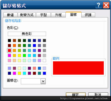Select the magenta pink swatch in main palette
The height and width of the screenshot is (101, 111).
pyautogui.click(x=9, y=55)
